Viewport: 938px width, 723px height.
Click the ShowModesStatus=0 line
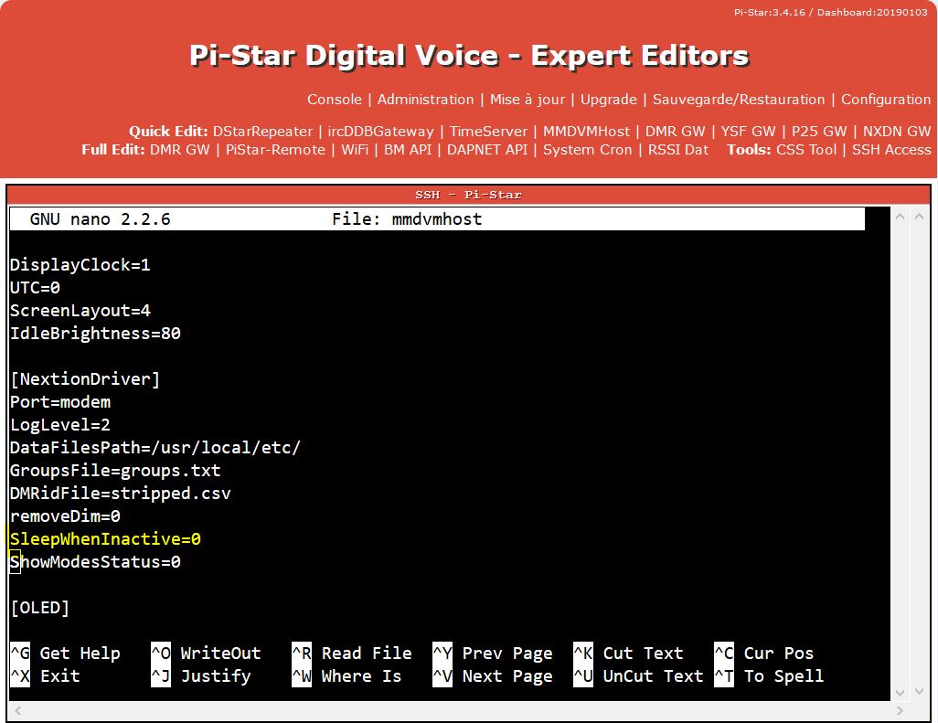coord(96,562)
